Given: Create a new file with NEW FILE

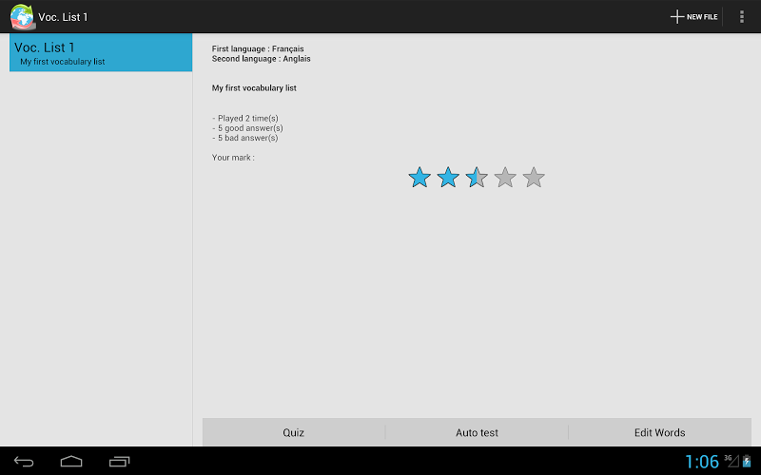Looking at the screenshot, I should pyautogui.click(x=694, y=16).
